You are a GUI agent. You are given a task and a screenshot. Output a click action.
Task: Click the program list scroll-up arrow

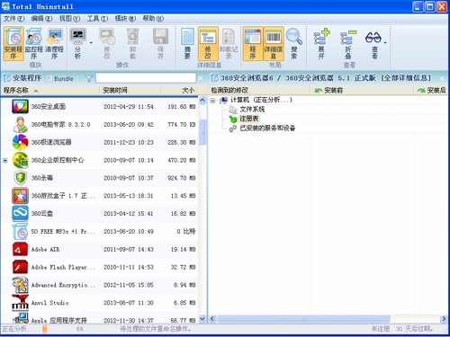[202, 100]
